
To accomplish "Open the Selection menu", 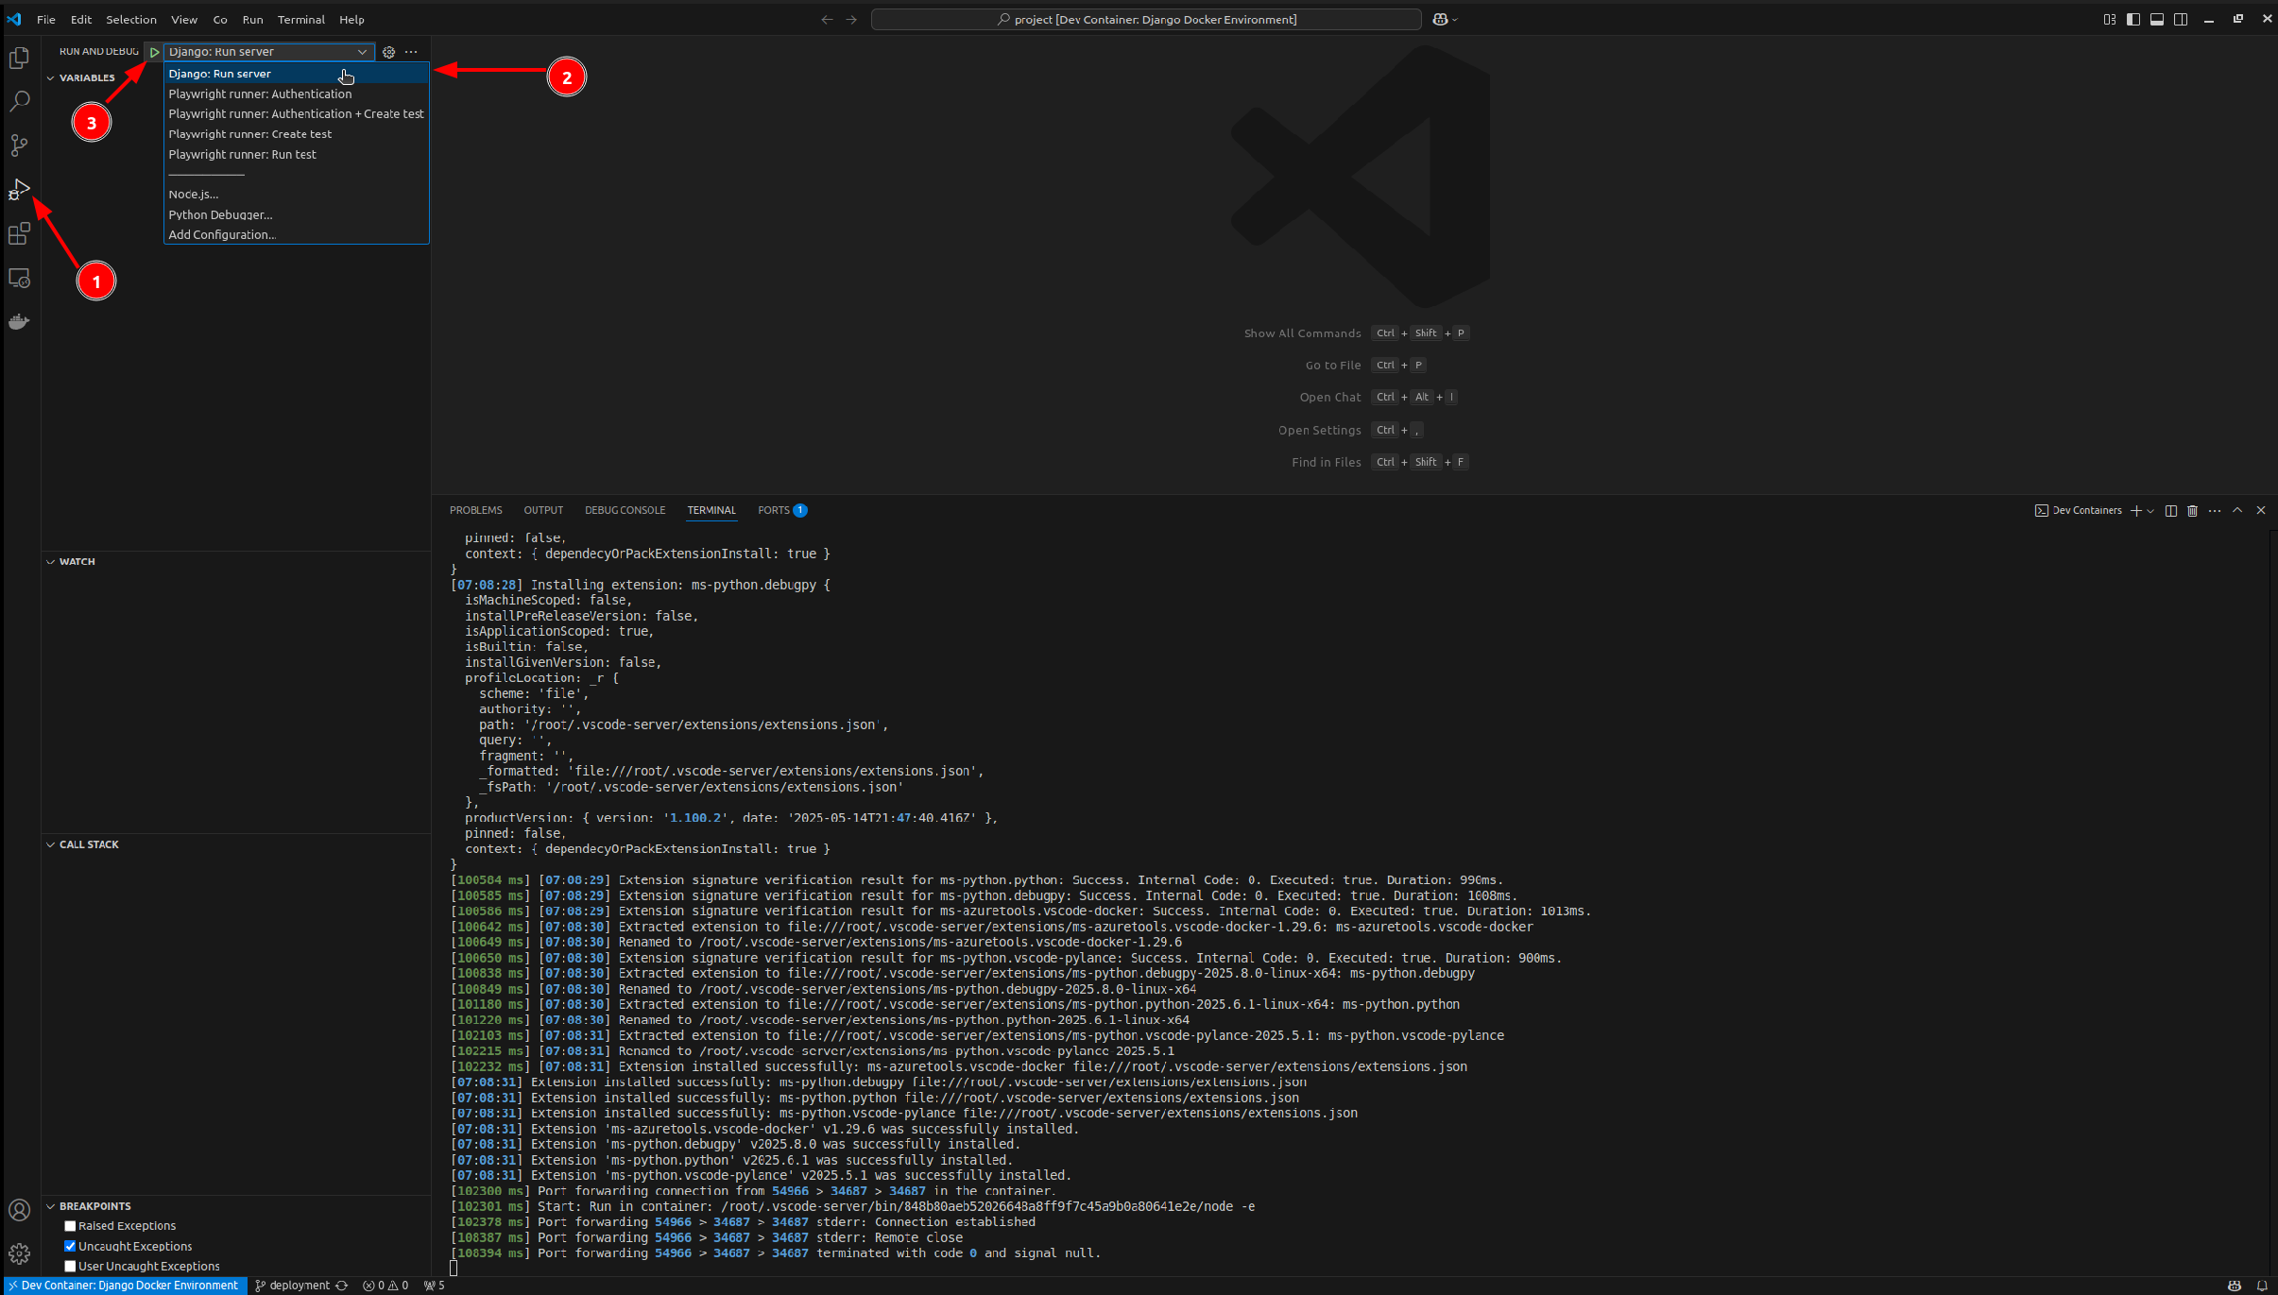I will [131, 20].
